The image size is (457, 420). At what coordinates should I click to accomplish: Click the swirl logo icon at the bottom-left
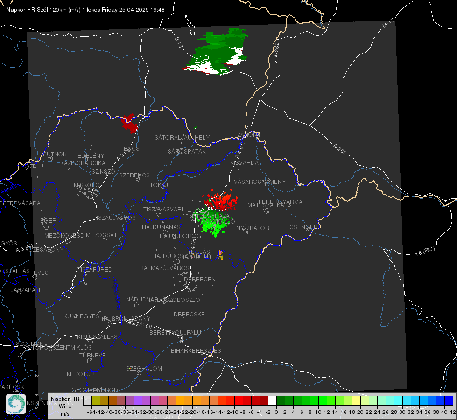[x=16, y=404]
